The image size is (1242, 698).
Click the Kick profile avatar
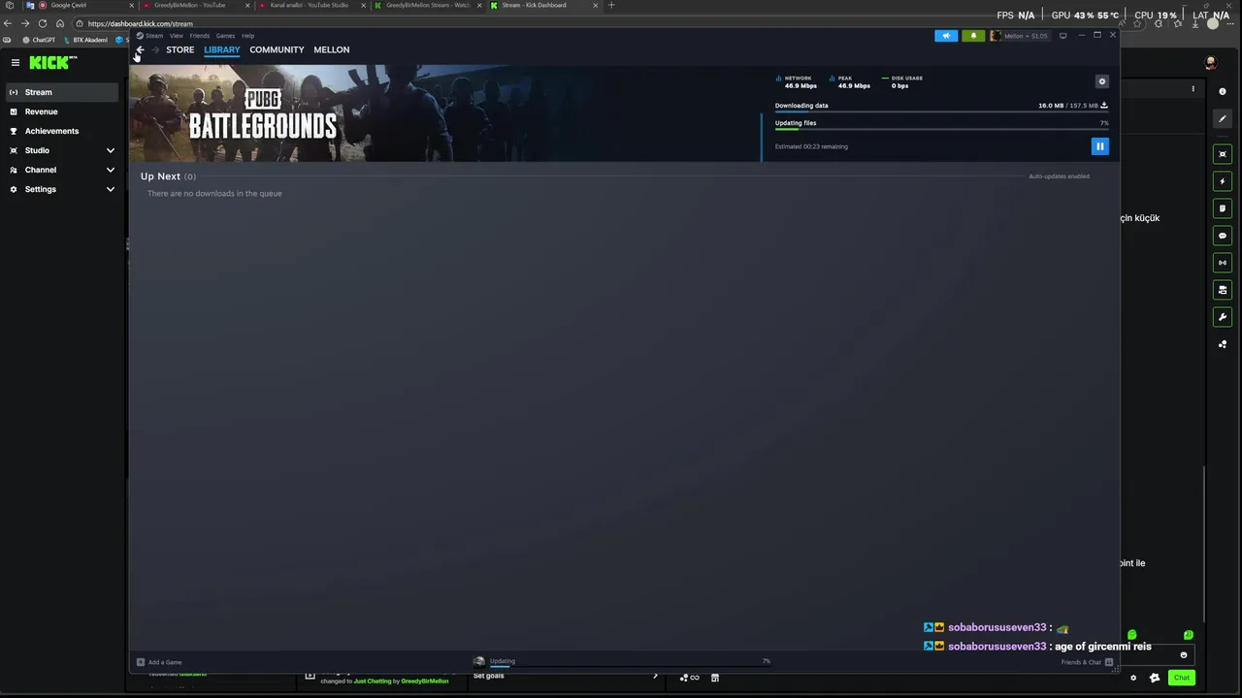tap(1210, 62)
